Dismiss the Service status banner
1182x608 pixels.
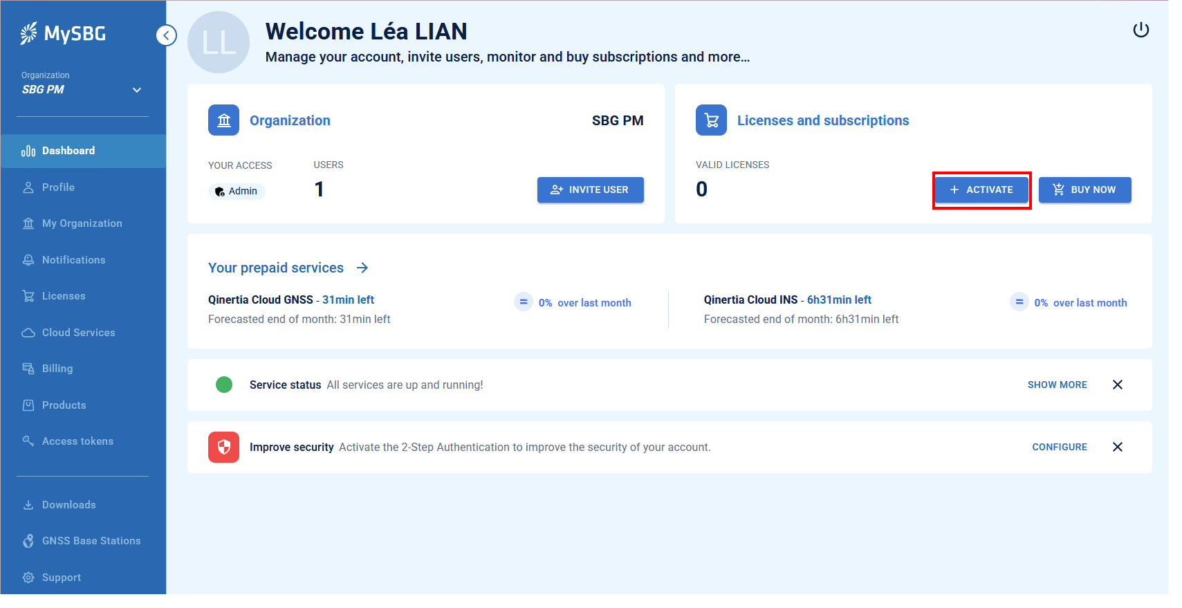pyautogui.click(x=1118, y=385)
